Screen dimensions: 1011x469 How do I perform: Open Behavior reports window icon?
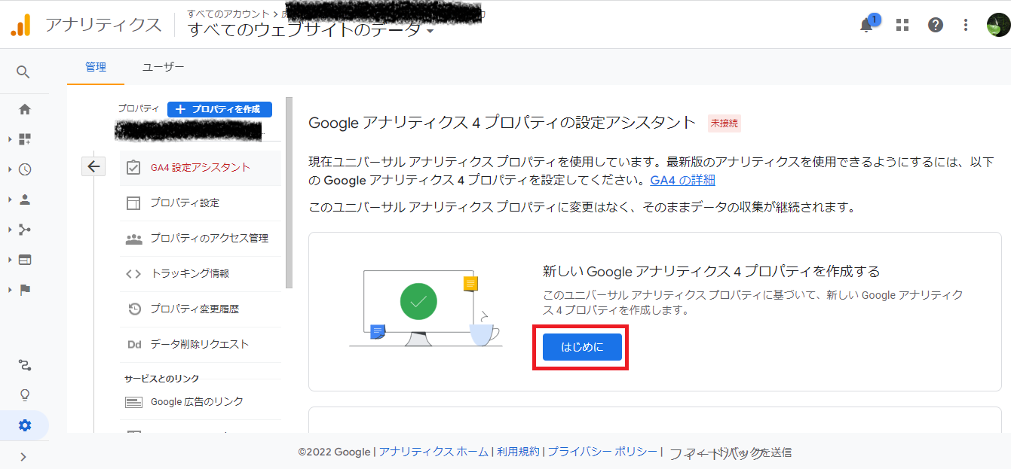25,260
